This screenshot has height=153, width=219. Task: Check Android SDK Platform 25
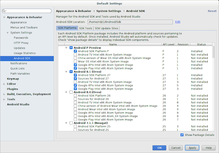pyautogui.click(x=75, y=126)
